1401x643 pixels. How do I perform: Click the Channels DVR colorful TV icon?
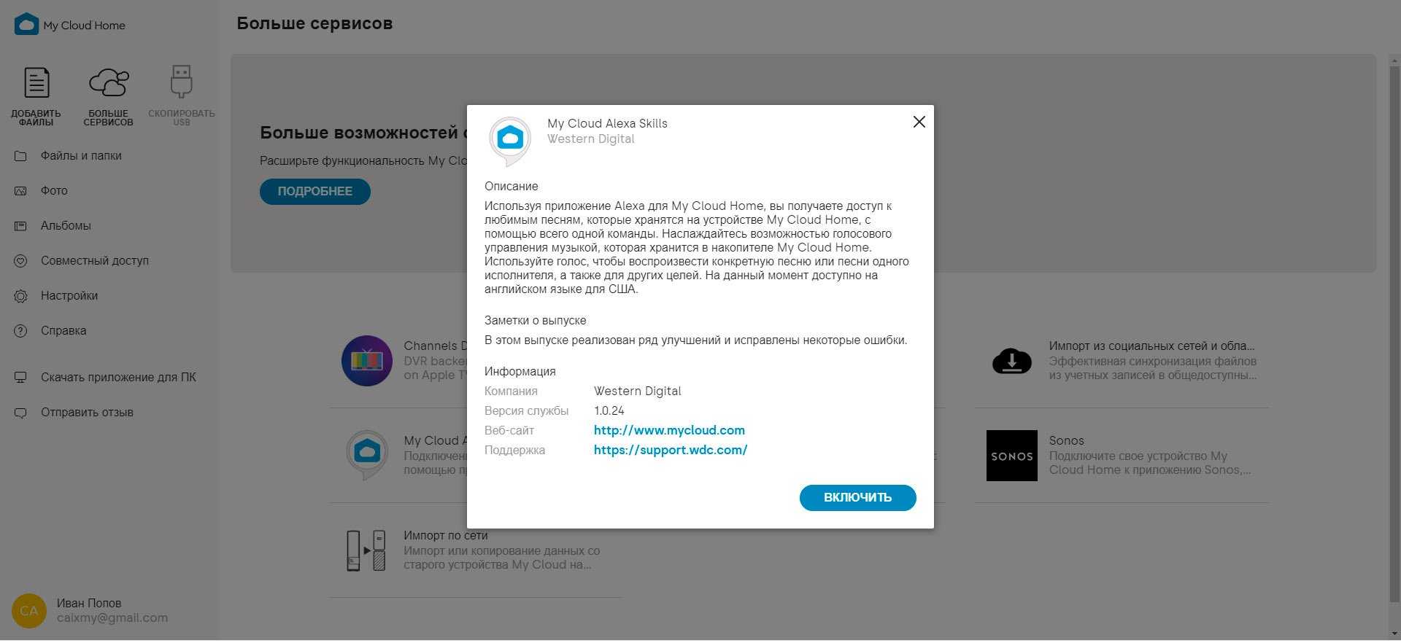pos(366,361)
